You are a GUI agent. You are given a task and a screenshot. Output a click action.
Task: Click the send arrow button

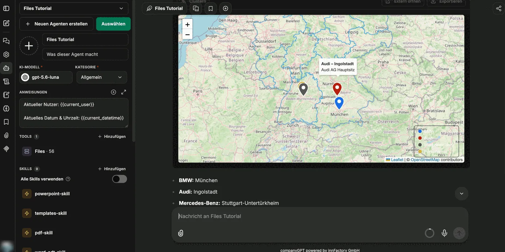tap(459, 233)
